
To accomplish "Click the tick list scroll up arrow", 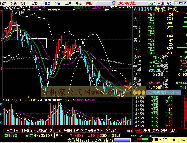I will coord(186,98).
